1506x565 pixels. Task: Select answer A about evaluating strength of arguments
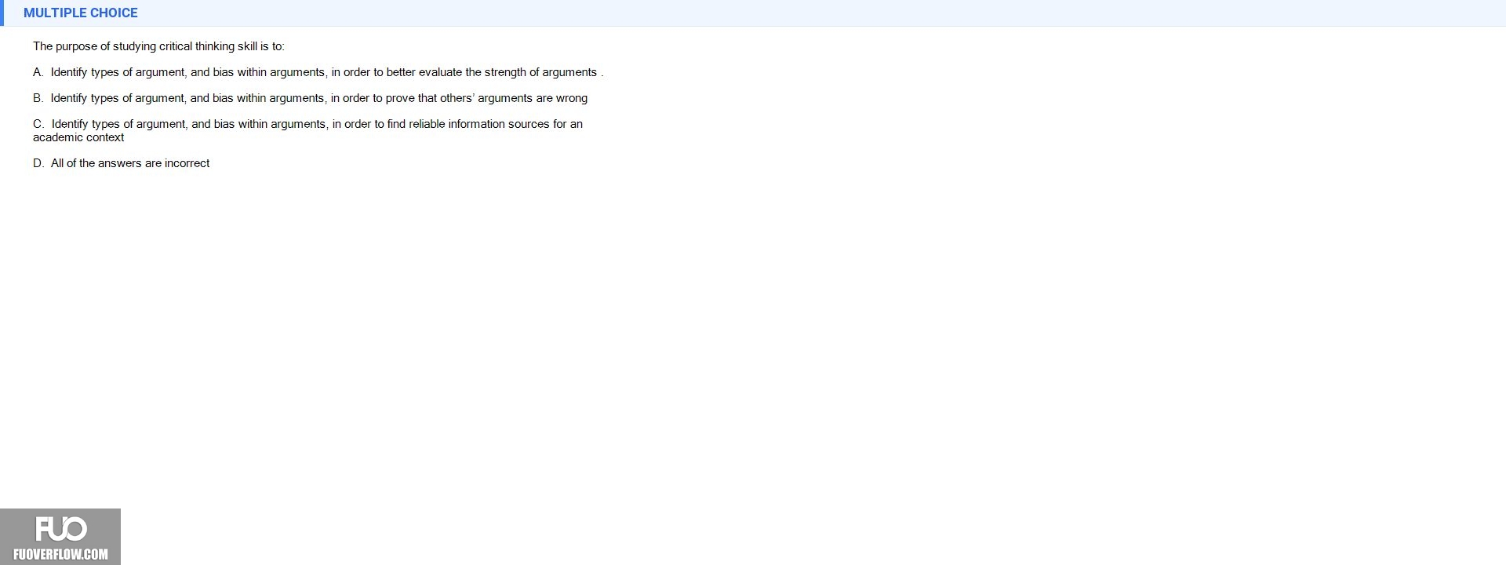(318, 72)
